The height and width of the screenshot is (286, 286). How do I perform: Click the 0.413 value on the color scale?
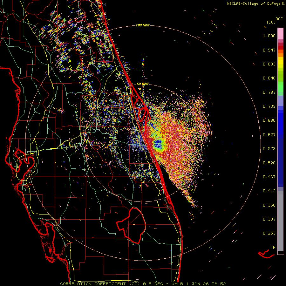tap(269, 191)
